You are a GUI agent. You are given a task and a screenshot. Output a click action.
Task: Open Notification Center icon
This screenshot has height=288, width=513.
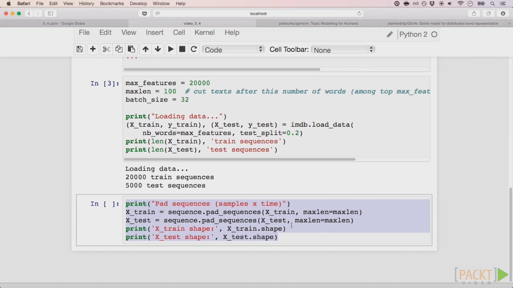503,3
